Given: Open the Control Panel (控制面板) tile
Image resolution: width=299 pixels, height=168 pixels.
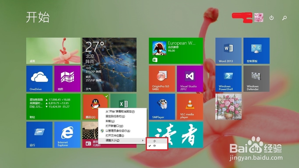Looking at the screenshot, I should 257,51.
